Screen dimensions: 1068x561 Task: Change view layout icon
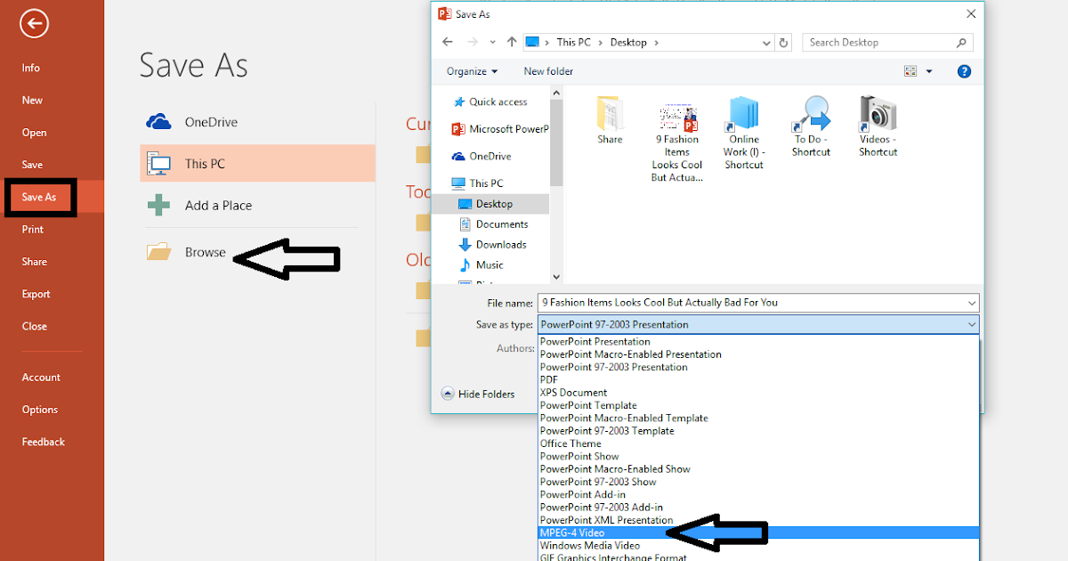(x=910, y=71)
